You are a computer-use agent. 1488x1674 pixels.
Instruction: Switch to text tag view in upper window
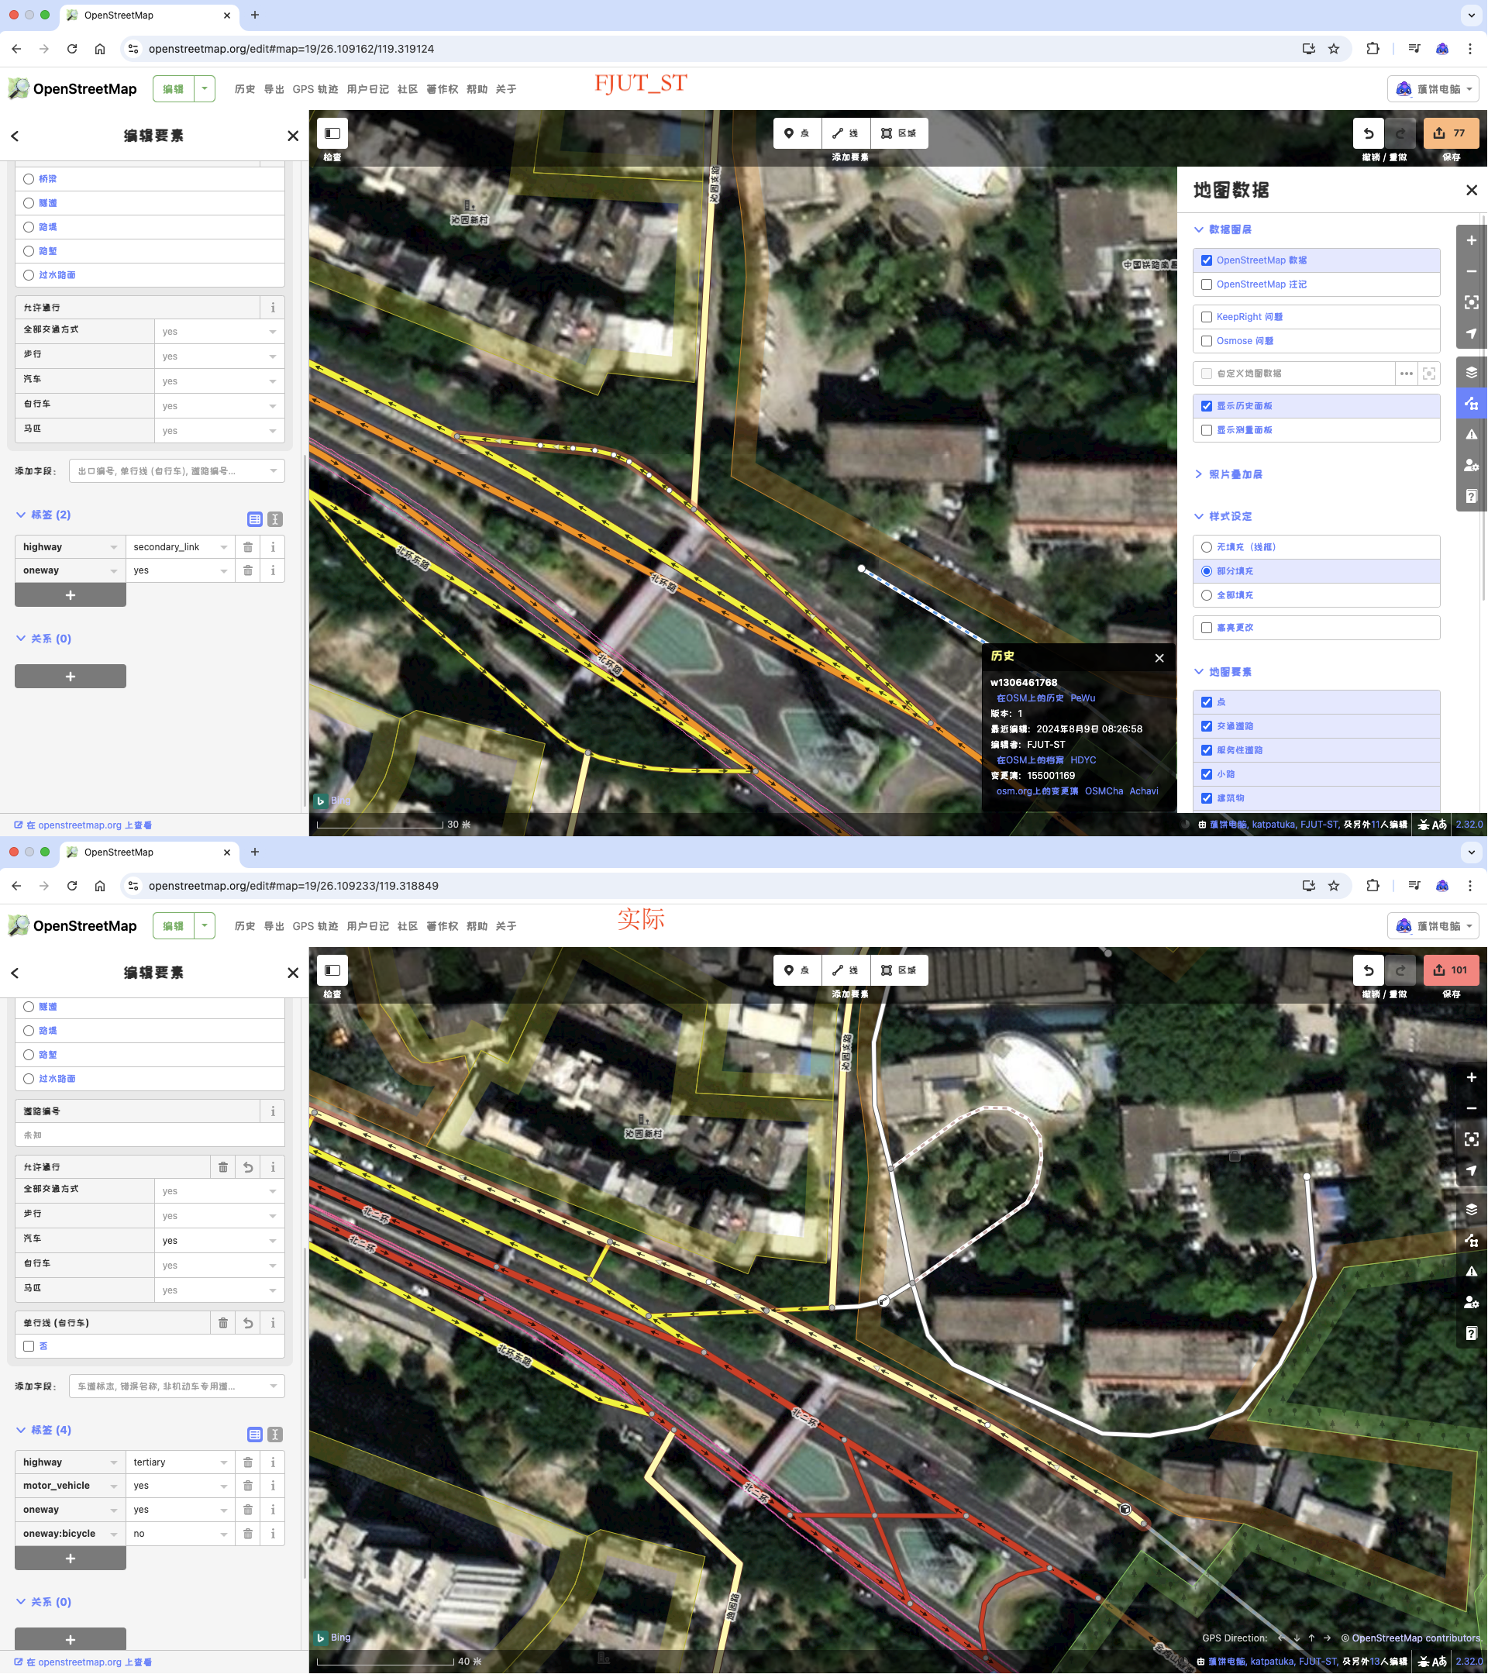coord(275,520)
